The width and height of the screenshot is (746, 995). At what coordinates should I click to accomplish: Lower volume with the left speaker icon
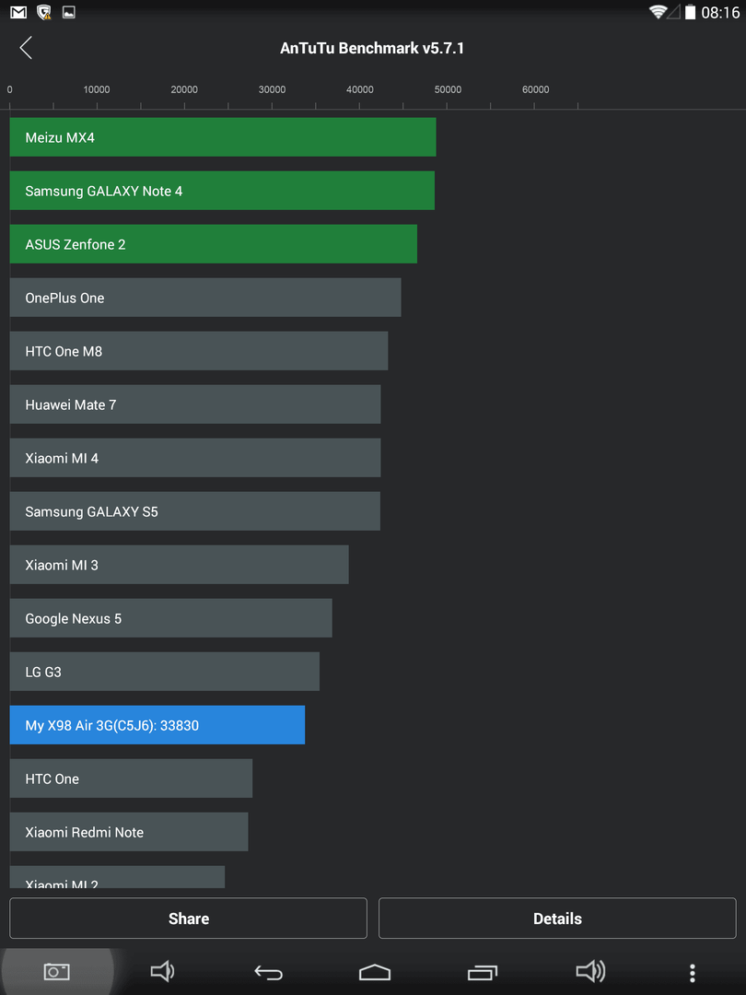162,972
